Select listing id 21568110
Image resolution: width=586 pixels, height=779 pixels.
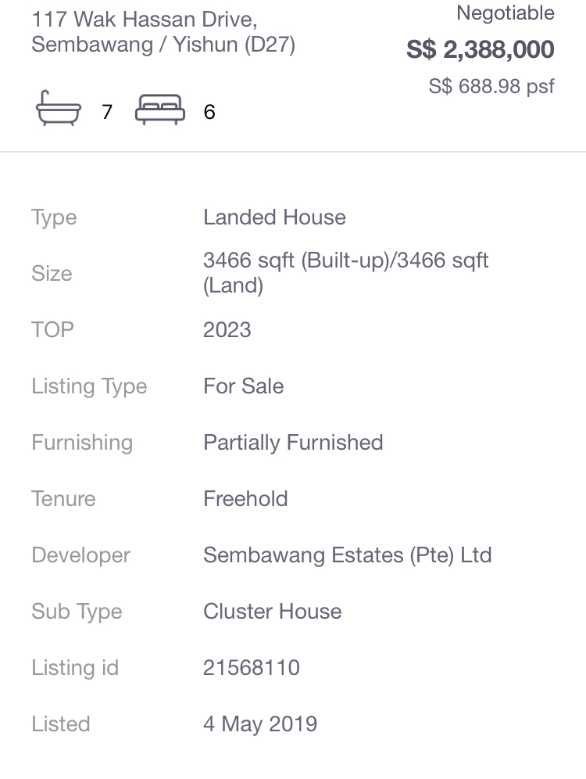(x=251, y=668)
